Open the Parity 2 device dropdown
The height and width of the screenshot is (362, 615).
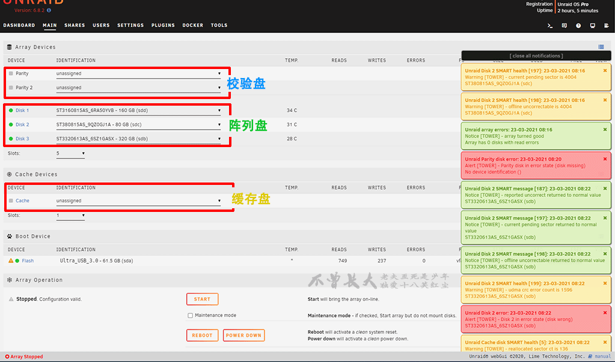tap(138, 88)
